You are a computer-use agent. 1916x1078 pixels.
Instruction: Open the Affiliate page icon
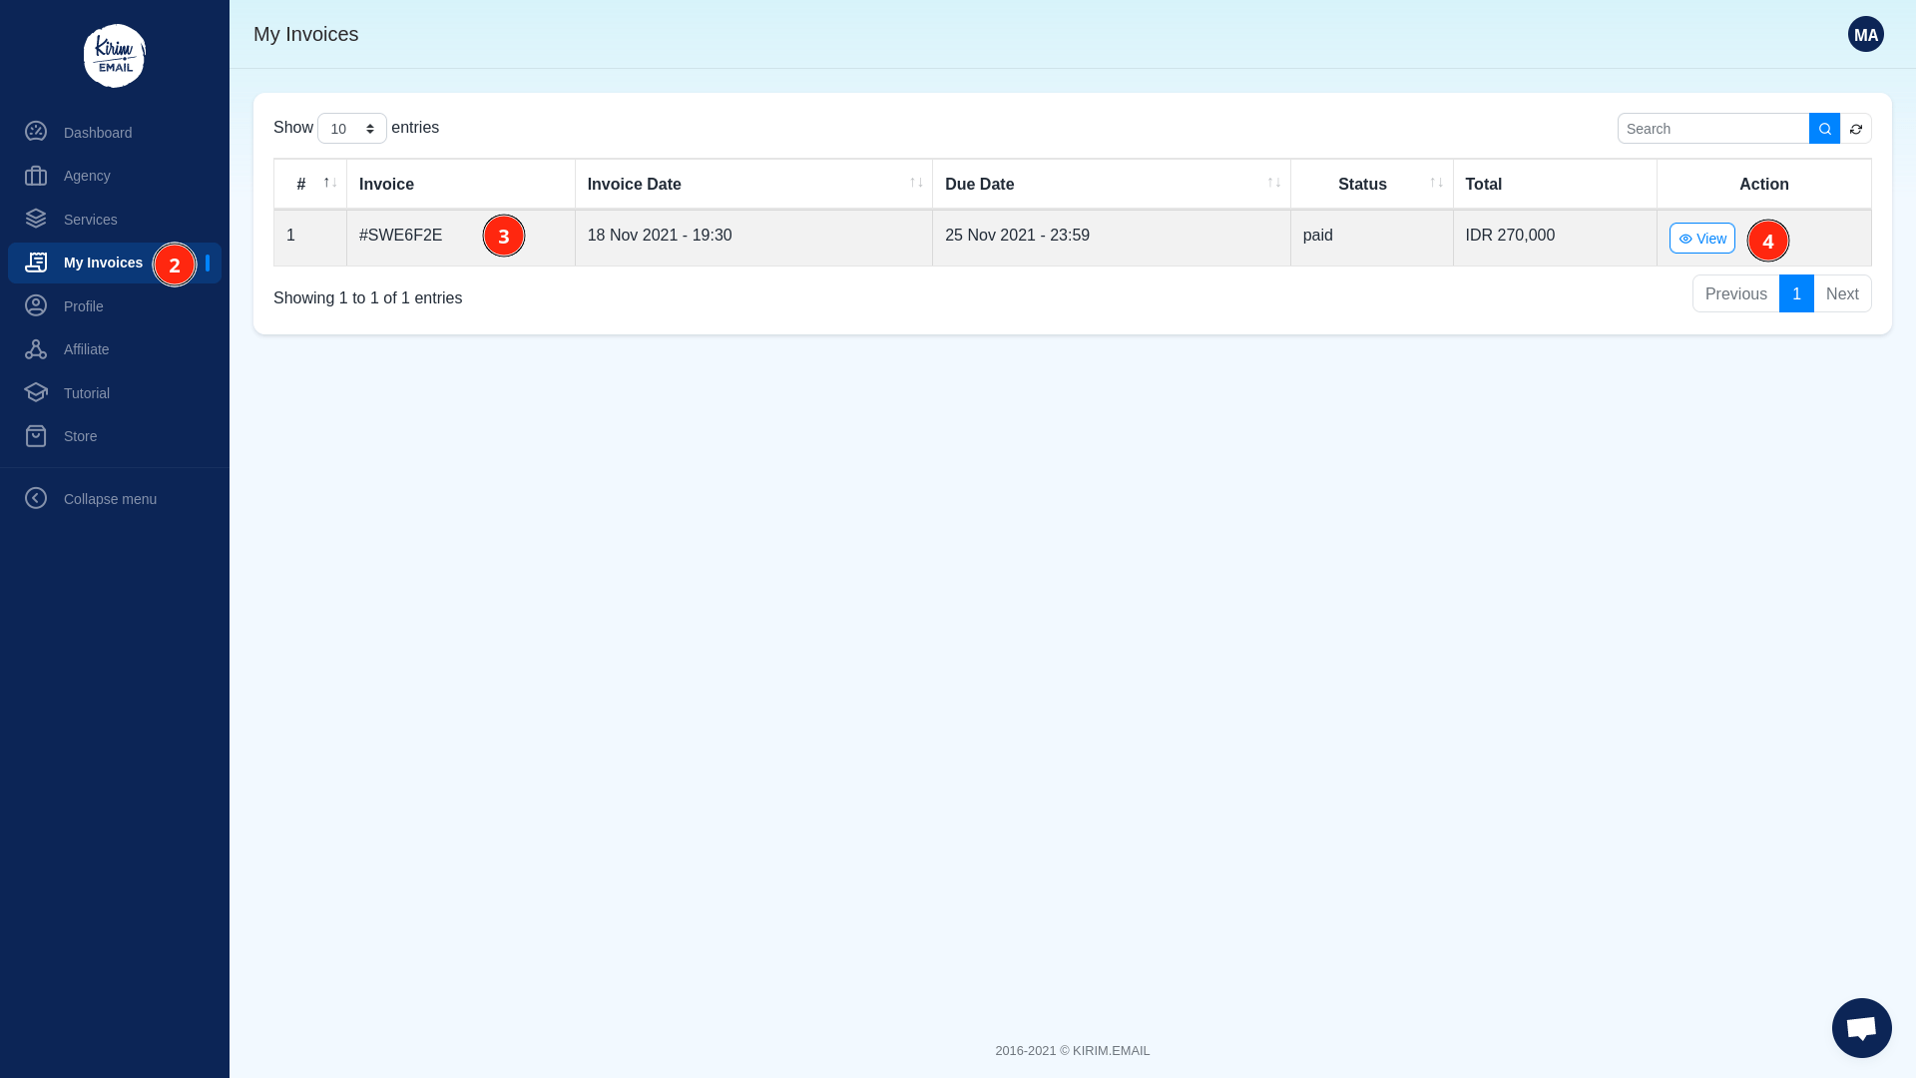[x=36, y=349]
